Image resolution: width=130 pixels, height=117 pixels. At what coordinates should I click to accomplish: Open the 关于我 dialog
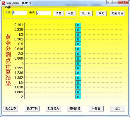point(86,13)
